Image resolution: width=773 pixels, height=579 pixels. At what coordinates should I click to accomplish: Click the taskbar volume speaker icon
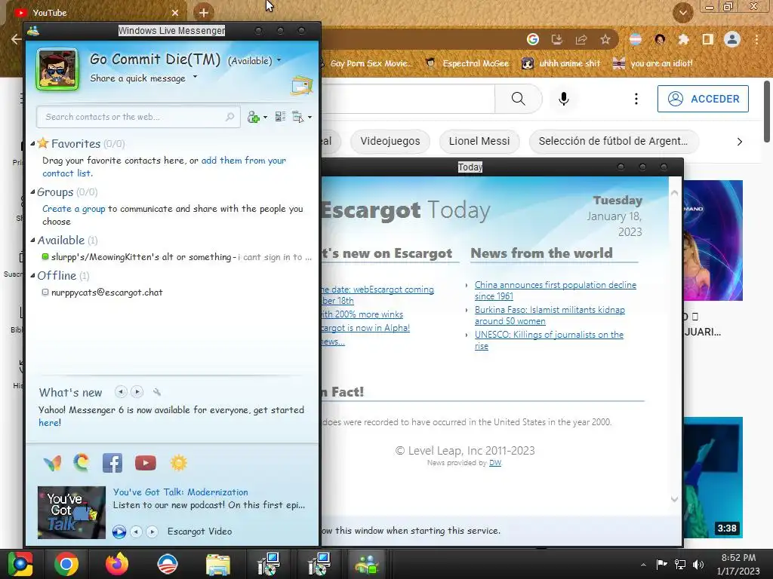pos(698,565)
